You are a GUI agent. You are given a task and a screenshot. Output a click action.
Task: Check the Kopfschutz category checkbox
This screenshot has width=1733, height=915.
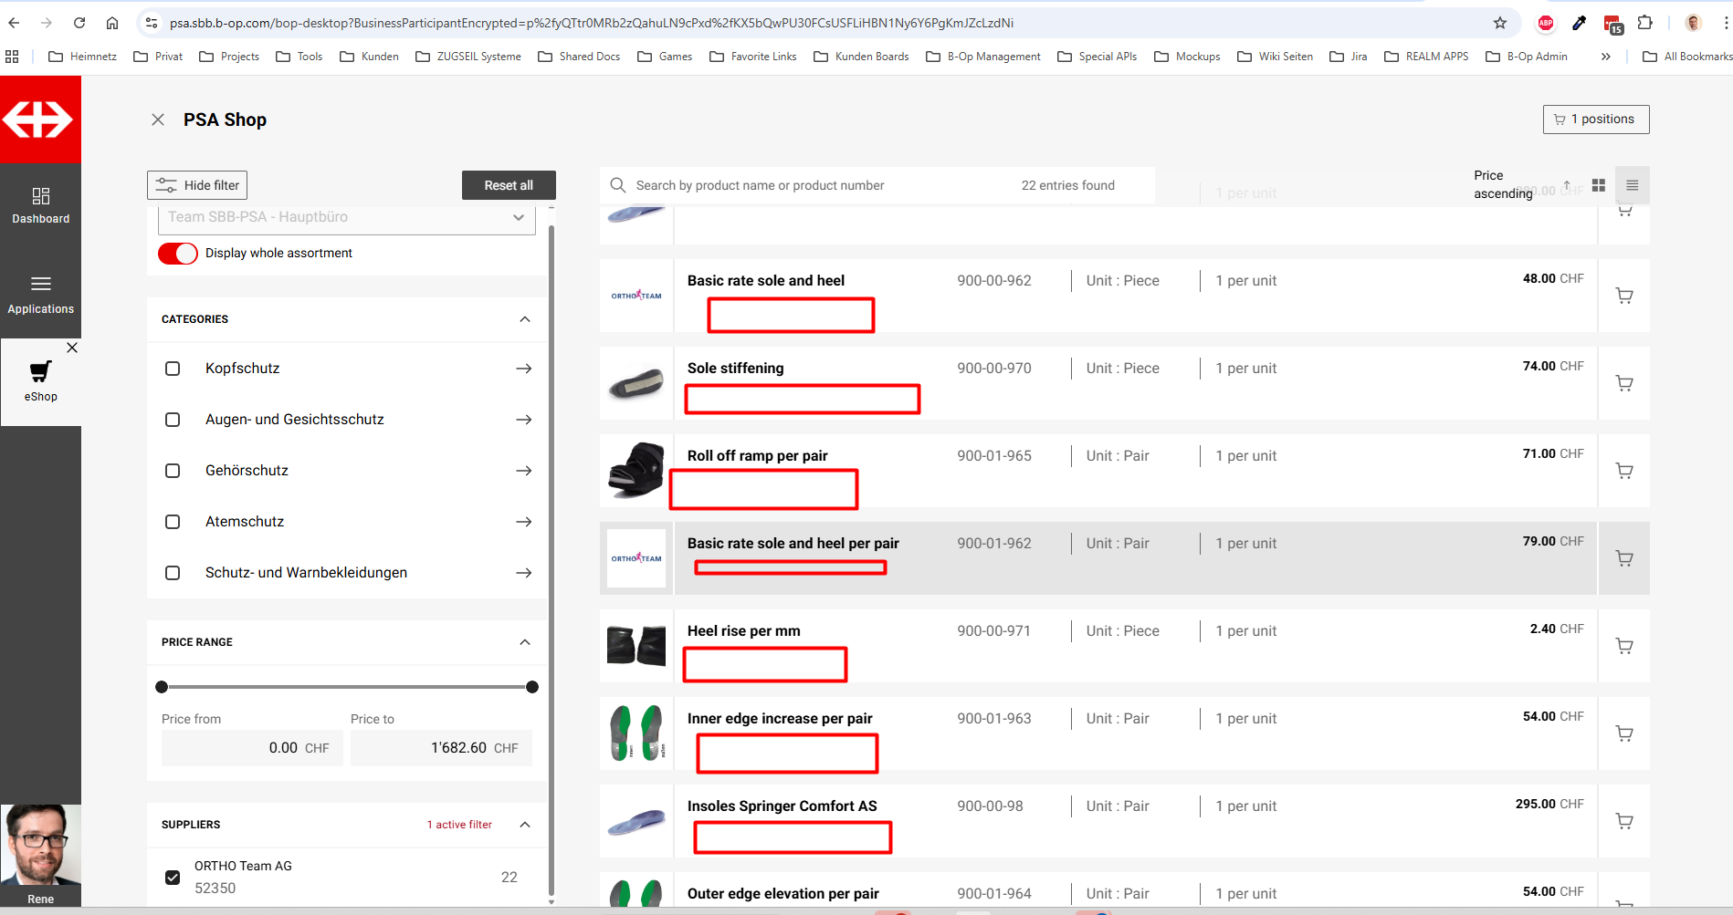point(173,369)
